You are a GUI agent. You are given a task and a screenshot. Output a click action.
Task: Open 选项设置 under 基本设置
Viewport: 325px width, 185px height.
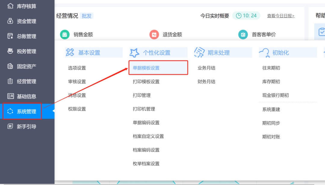77,68
